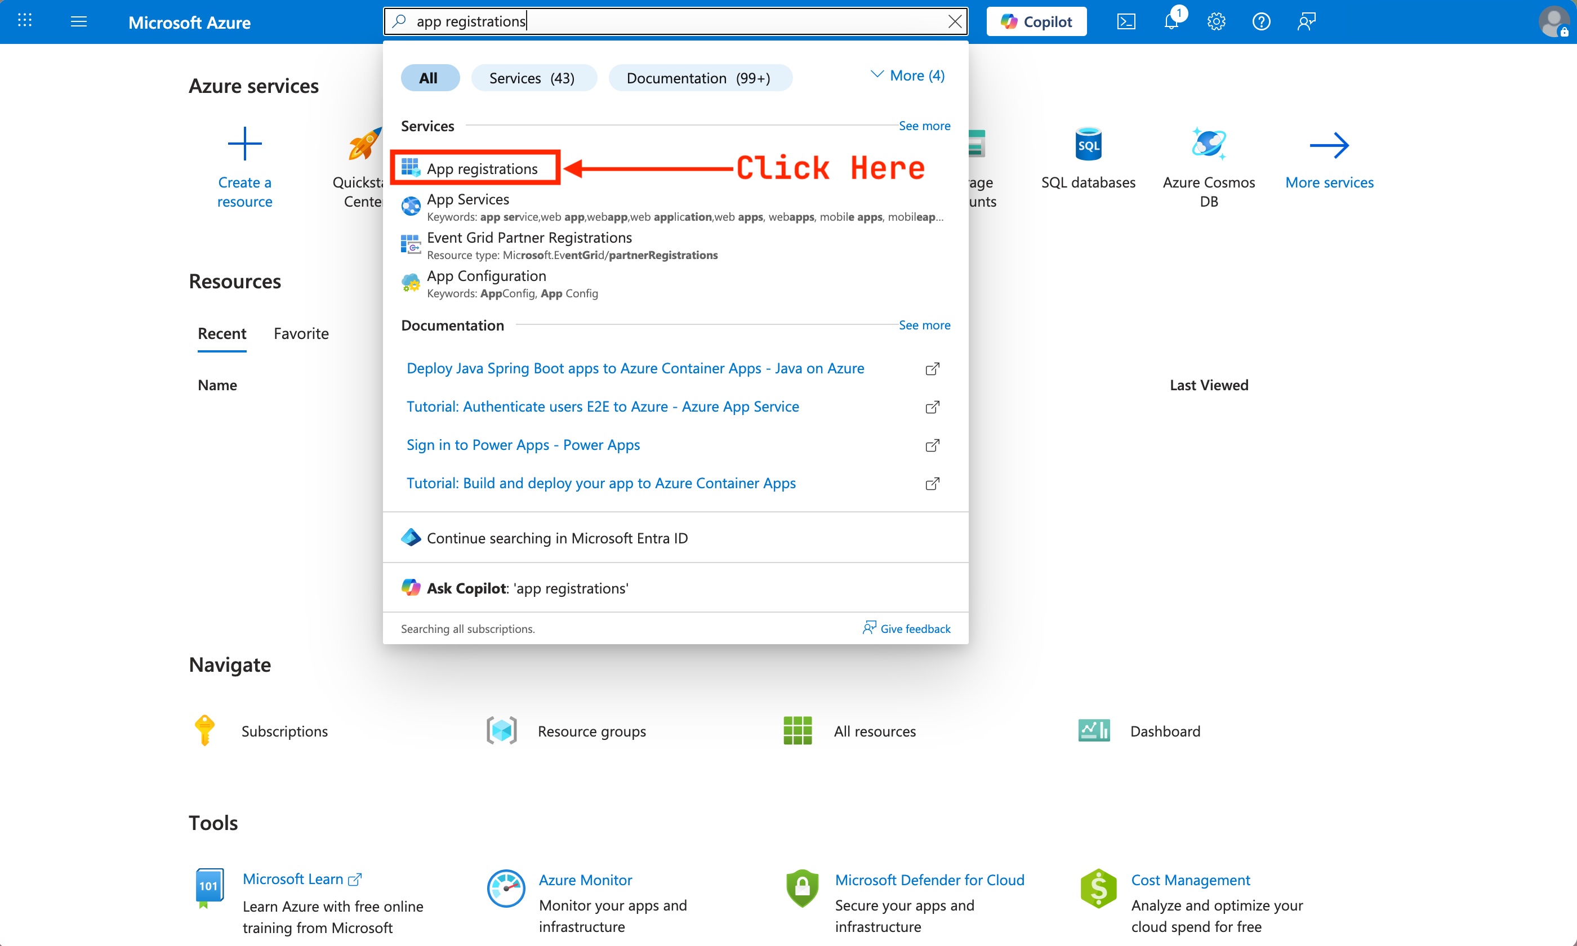Click inside the search field
This screenshot has height=946, width=1577.
676,21
